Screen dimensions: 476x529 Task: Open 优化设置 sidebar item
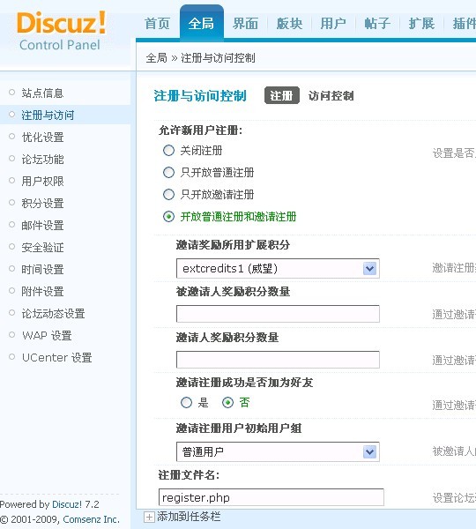click(x=42, y=138)
